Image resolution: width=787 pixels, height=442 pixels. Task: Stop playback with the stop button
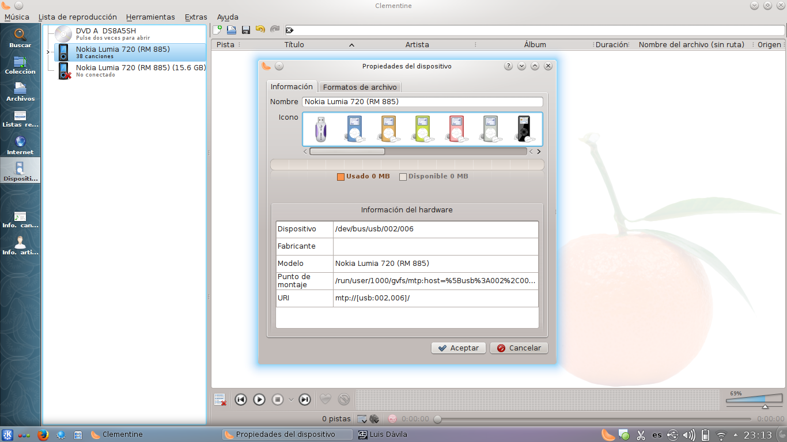(278, 399)
